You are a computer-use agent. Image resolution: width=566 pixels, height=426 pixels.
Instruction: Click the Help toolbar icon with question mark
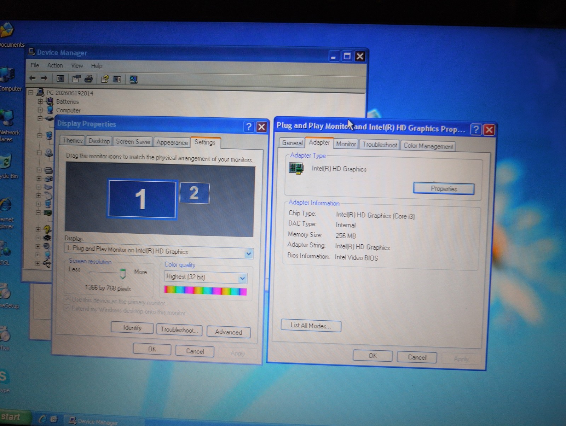[105, 79]
